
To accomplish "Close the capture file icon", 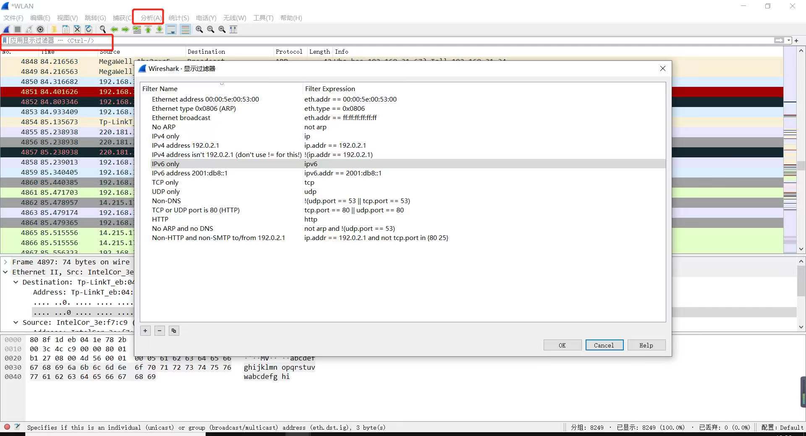I will (77, 29).
